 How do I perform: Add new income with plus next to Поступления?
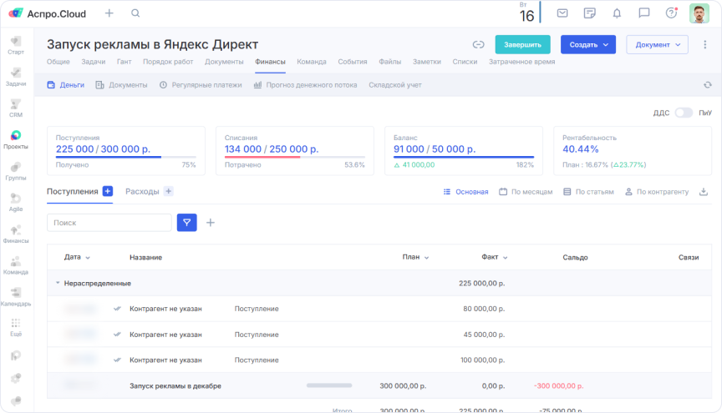(107, 191)
